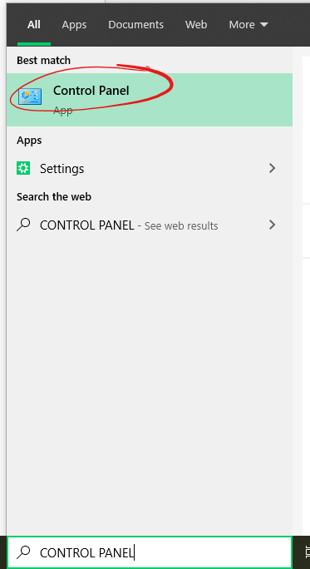Click the green Settings gear icon

pyautogui.click(x=23, y=168)
